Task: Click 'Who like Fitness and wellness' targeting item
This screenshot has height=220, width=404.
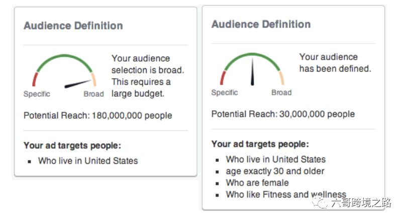Action: click(x=286, y=194)
